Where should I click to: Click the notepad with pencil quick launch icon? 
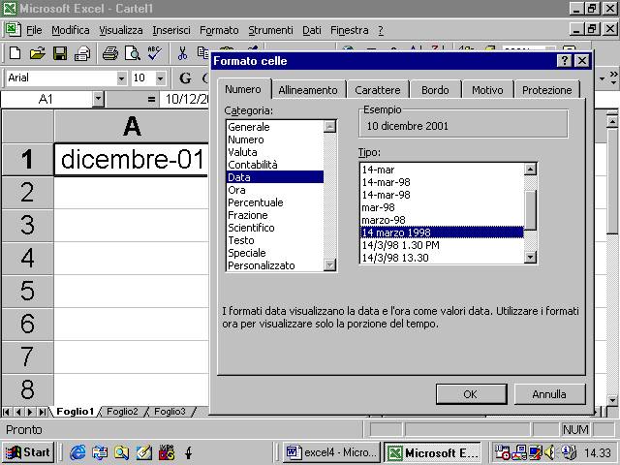[144, 452]
